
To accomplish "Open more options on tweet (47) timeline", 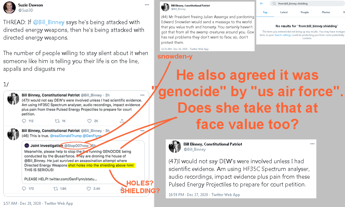I will click(142, 95).
